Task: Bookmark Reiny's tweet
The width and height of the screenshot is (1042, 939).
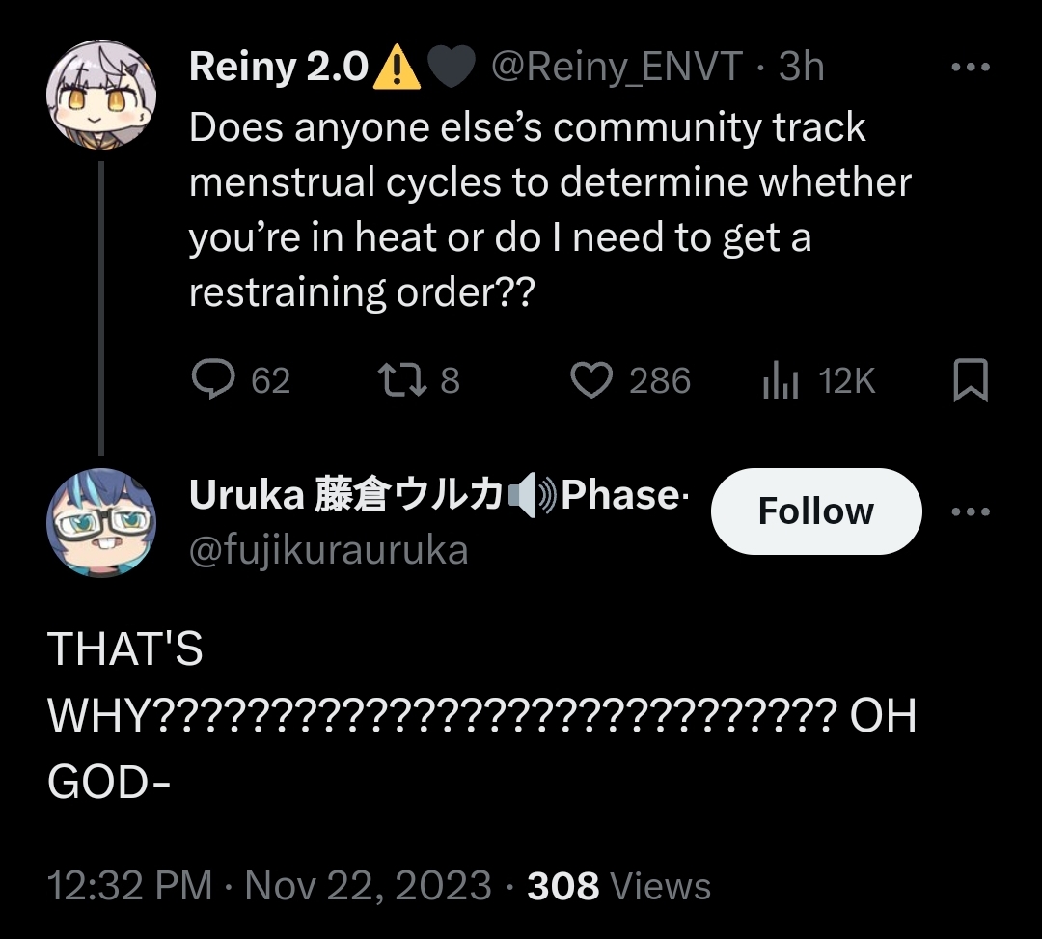Action: click(x=970, y=380)
